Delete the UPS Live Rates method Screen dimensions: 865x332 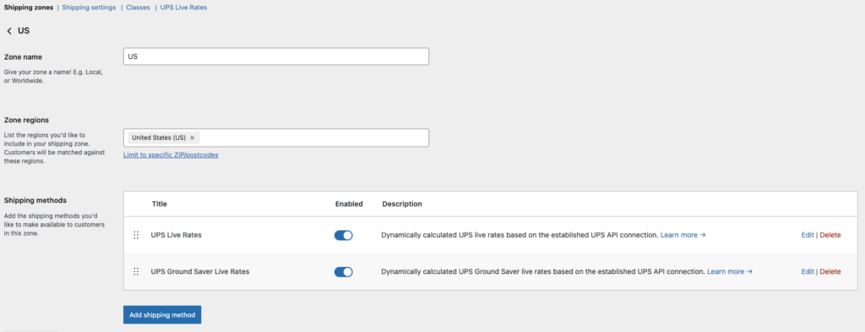pyautogui.click(x=830, y=235)
